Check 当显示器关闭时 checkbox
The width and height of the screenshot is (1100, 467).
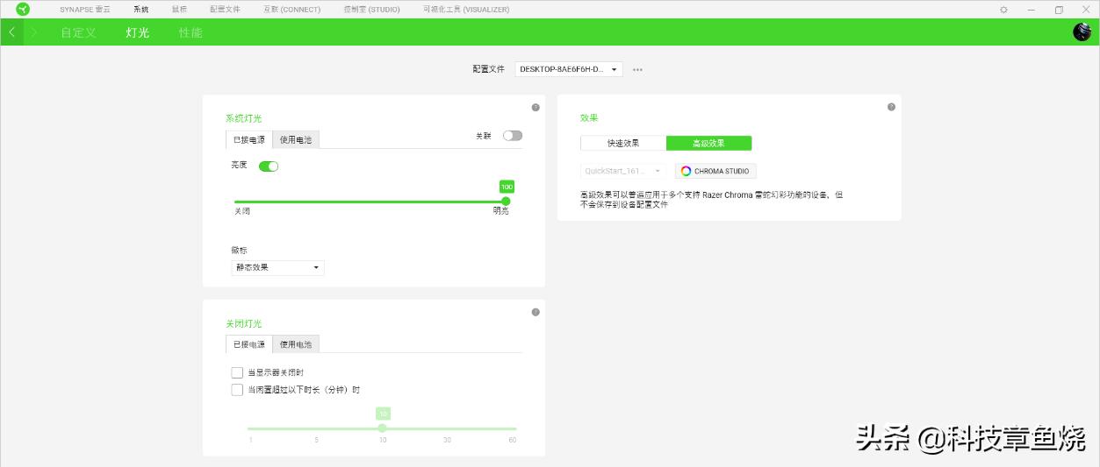pyautogui.click(x=237, y=372)
